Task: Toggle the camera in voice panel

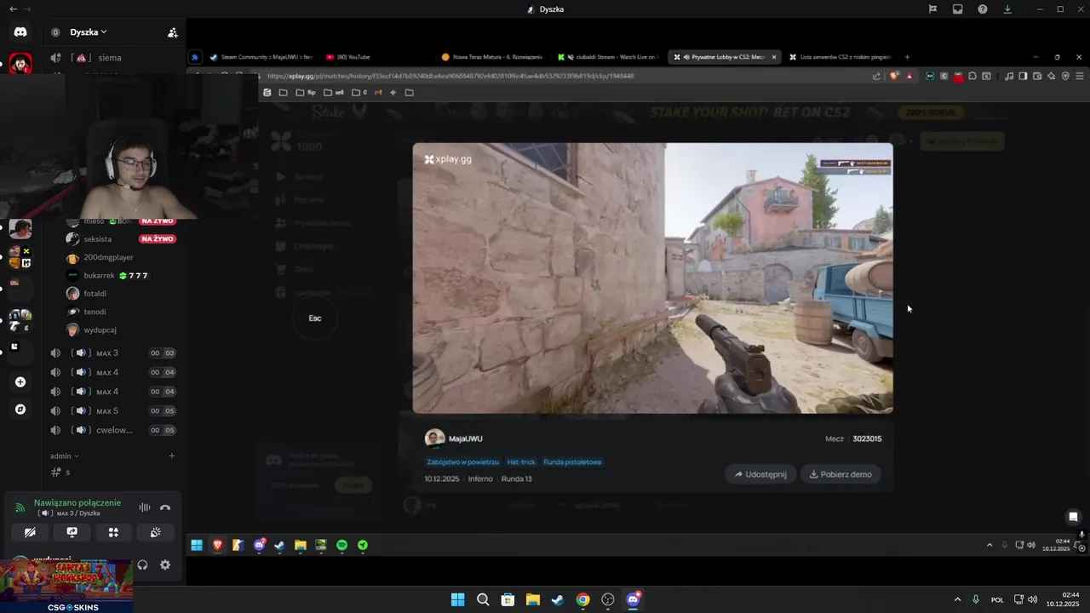Action: click(31, 532)
